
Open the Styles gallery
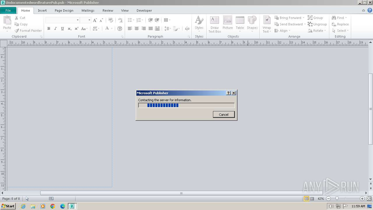point(199,24)
